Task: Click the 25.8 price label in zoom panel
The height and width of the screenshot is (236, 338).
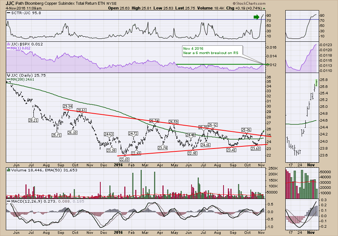Action: (324, 80)
